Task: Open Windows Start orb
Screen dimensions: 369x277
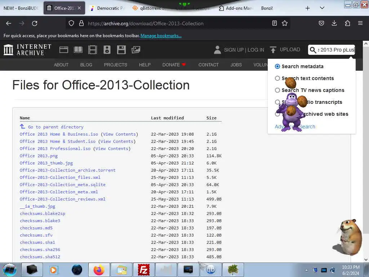Action: pos(10,270)
